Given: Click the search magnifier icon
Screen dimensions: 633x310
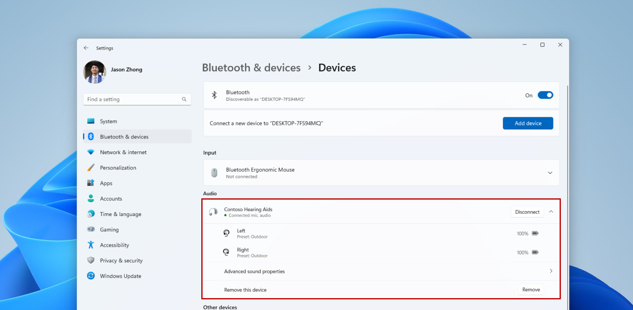Looking at the screenshot, I should pos(184,99).
